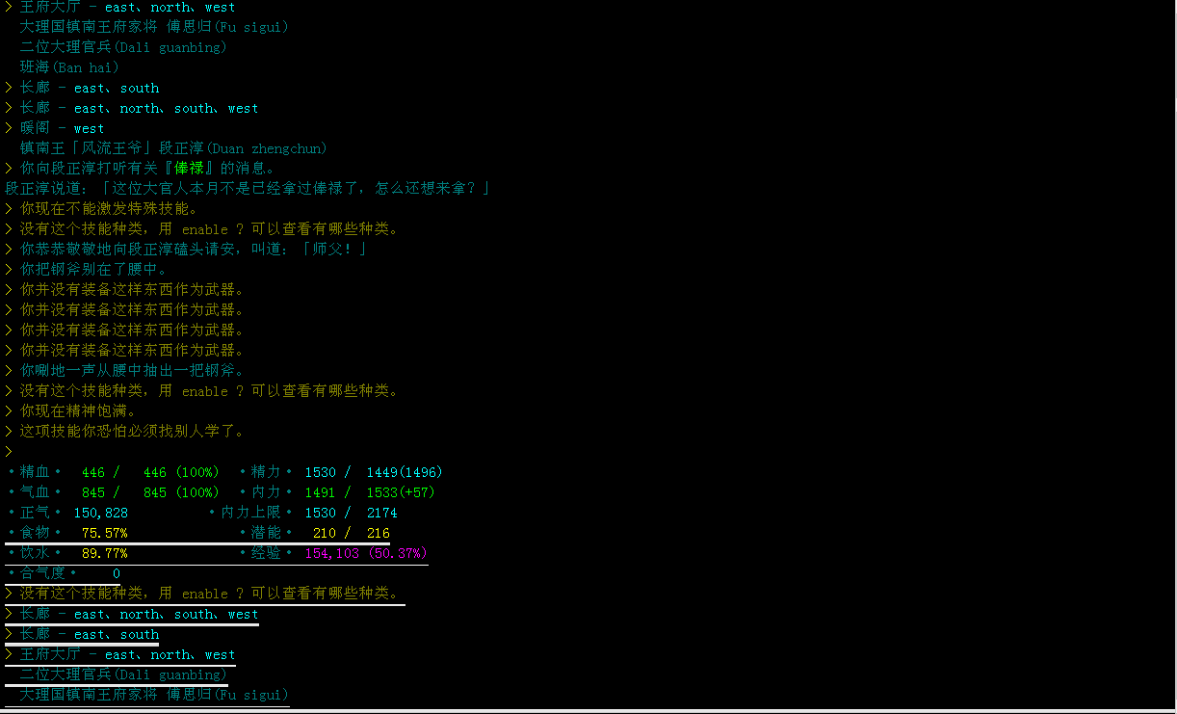Select the 精血 value "446 / 446 (100%)"
Screen dimensions: 1177x714
(x=150, y=472)
